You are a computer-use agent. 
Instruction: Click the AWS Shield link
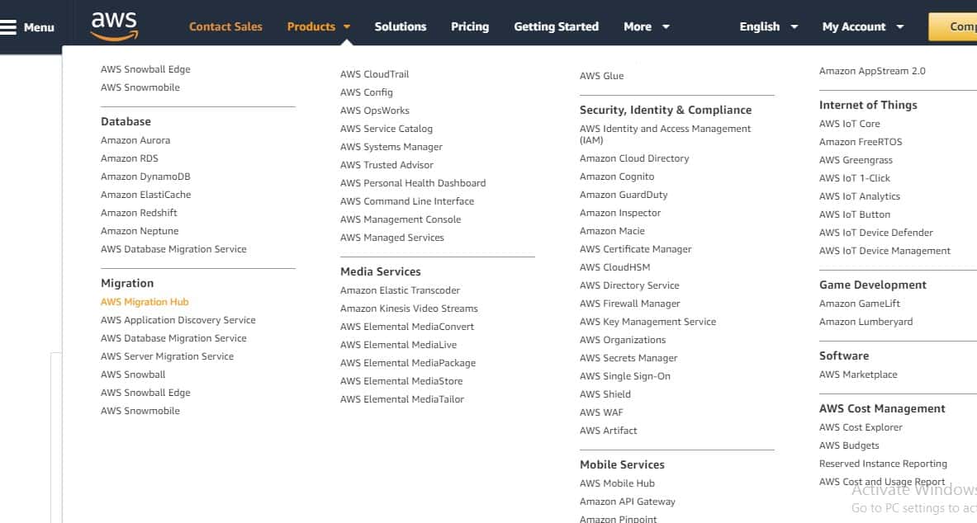click(605, 393)
